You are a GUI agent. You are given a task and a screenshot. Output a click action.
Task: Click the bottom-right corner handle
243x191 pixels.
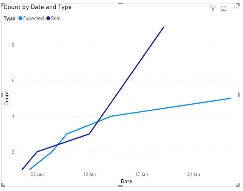tap(238, 185)
